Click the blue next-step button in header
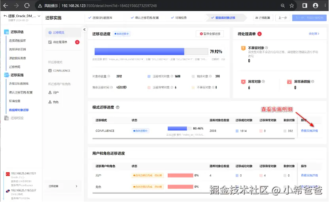329x202 pixels. [x=309, y=18]
